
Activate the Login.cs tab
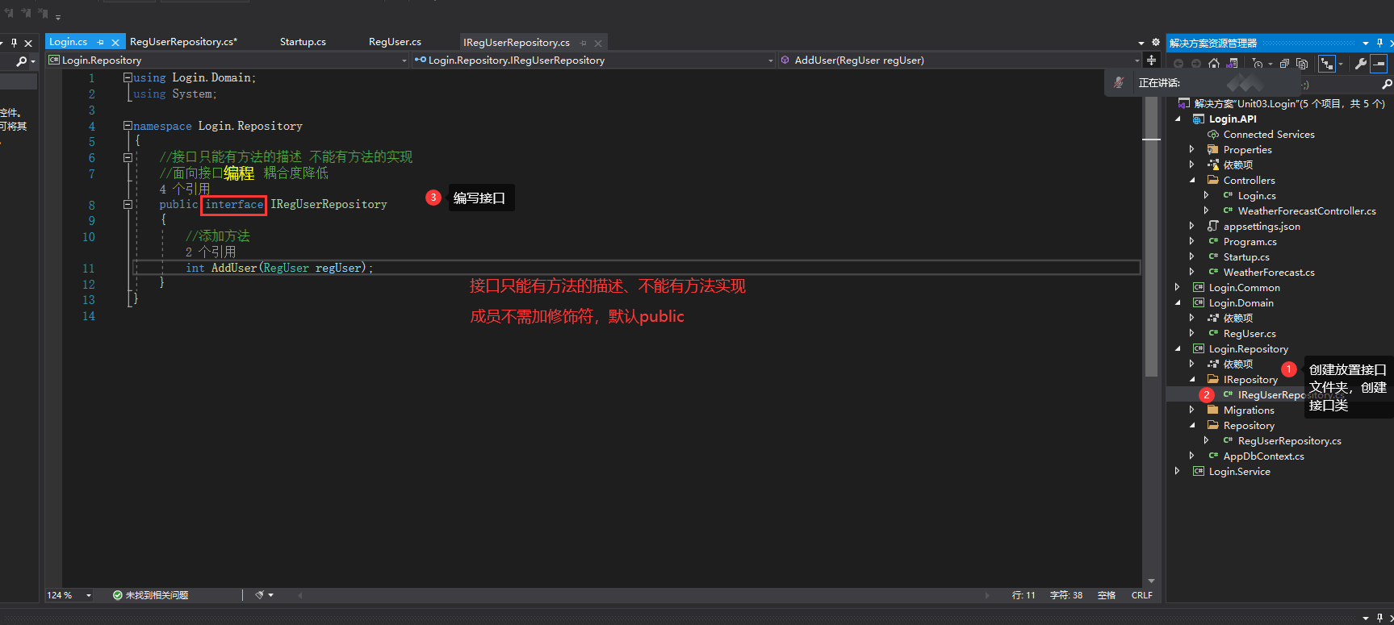[x=68, y=42]
